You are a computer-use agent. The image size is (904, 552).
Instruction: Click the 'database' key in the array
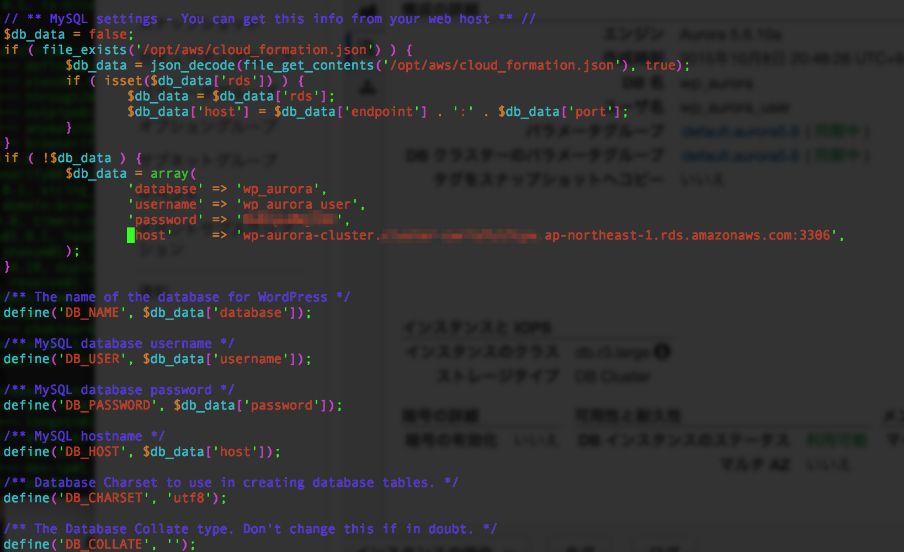166,189
